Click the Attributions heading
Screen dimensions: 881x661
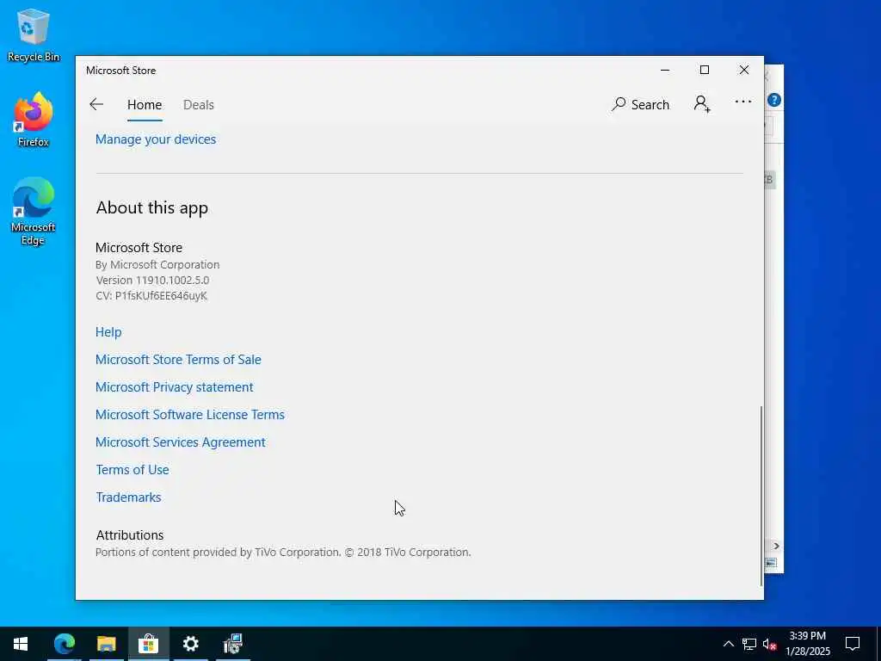tap(130, 535)
